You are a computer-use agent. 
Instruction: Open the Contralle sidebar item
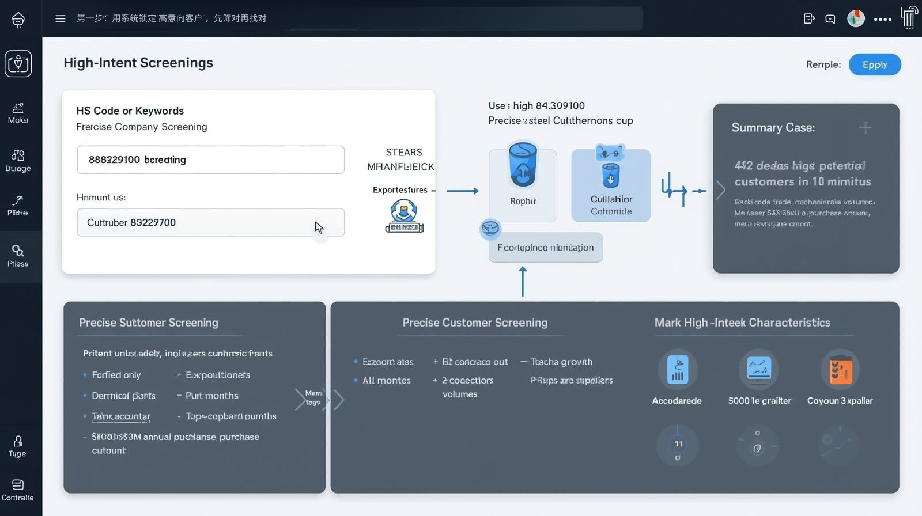[x=18, y=490]
